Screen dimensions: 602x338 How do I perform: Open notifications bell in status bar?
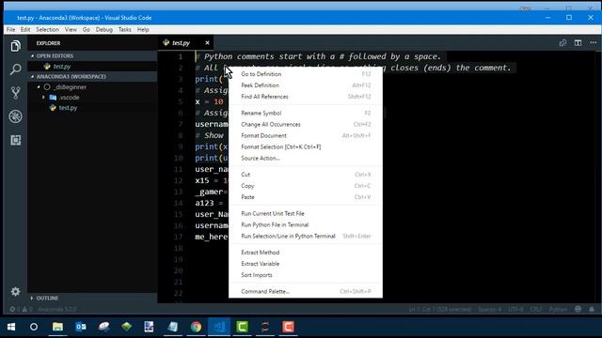[592, 309]
